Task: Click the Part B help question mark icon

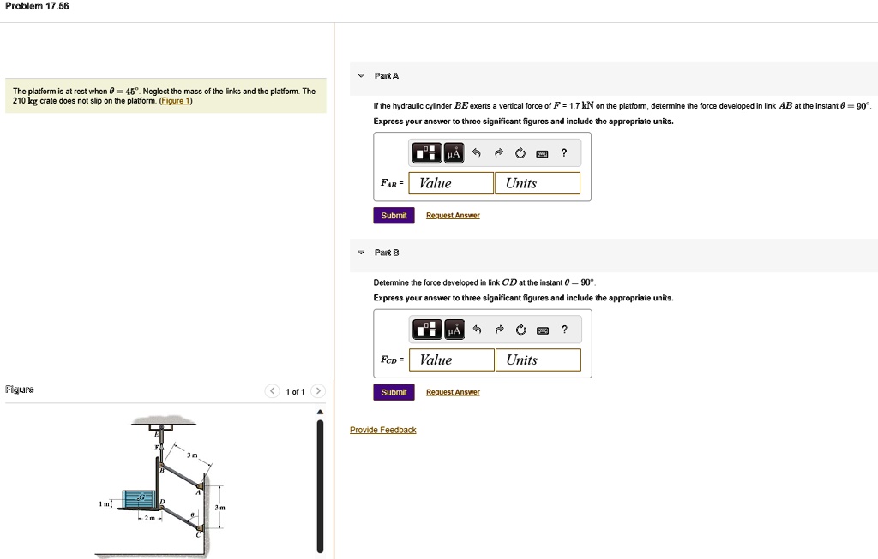Action: [x=563, y=330]
